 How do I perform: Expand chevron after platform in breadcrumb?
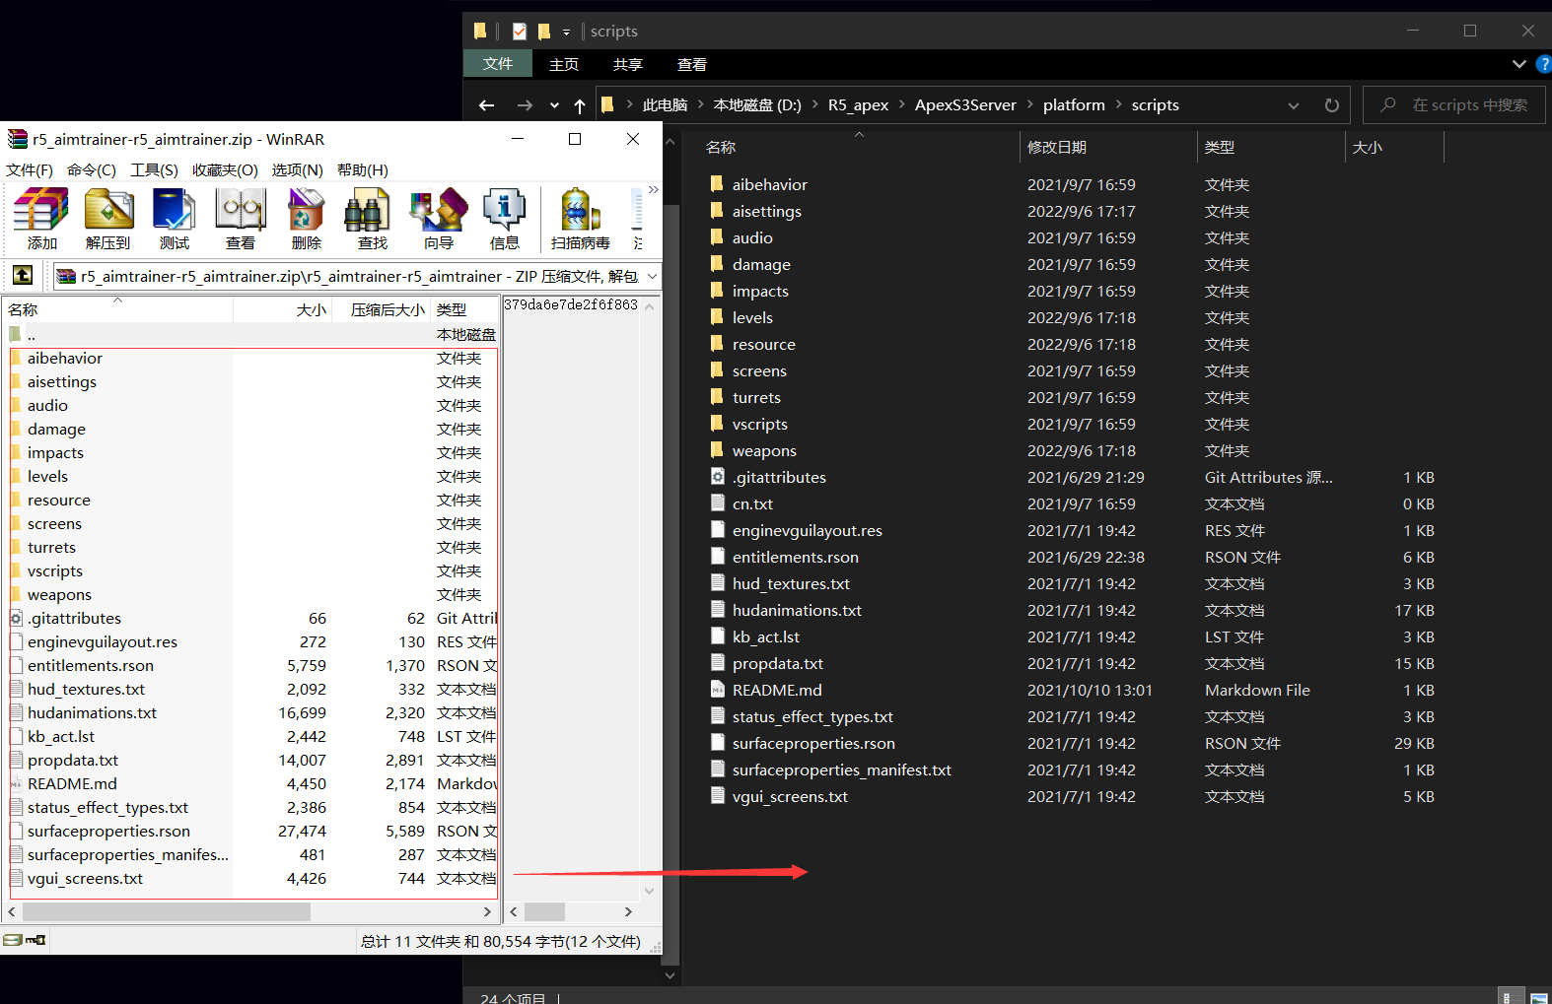click(1119, 104)
